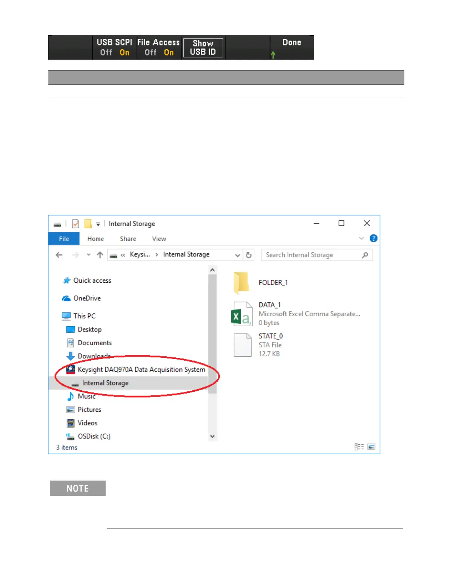
Task: Select the Done softkey
Action: coord(292,47)
